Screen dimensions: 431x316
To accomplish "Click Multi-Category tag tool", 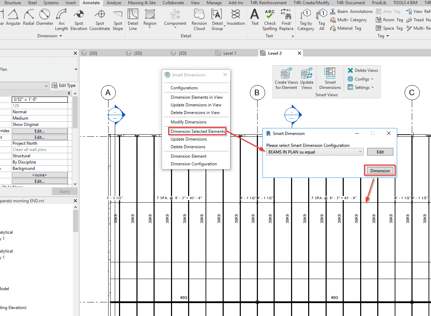I will [348, 20].
